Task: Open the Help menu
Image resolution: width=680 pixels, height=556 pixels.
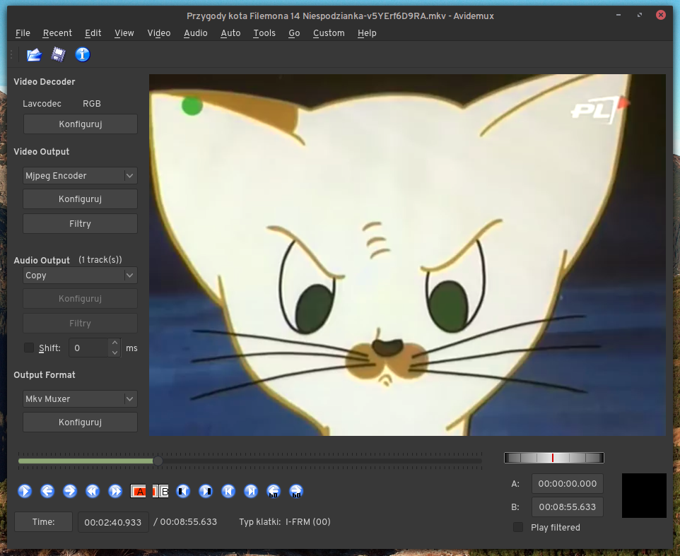Action: 367,33
